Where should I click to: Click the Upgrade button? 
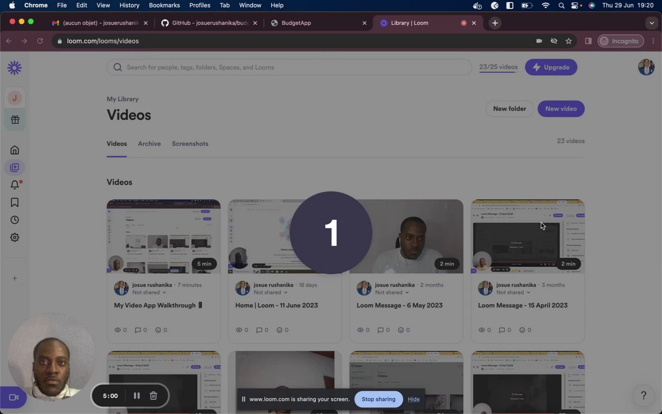(x=551, y=67)
